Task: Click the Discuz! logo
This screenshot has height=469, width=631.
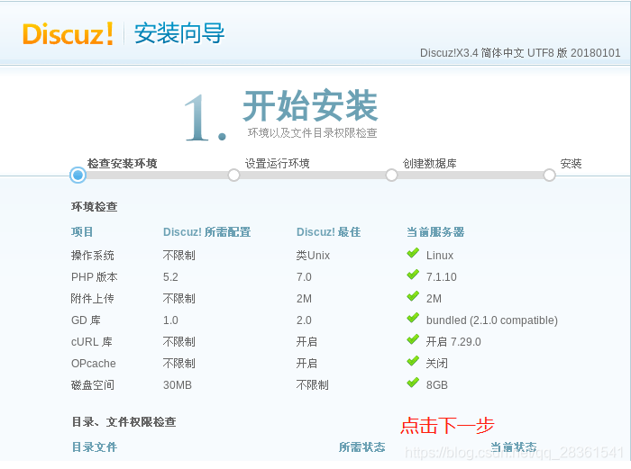Action: pyautogui.click(x=68, y=34)
